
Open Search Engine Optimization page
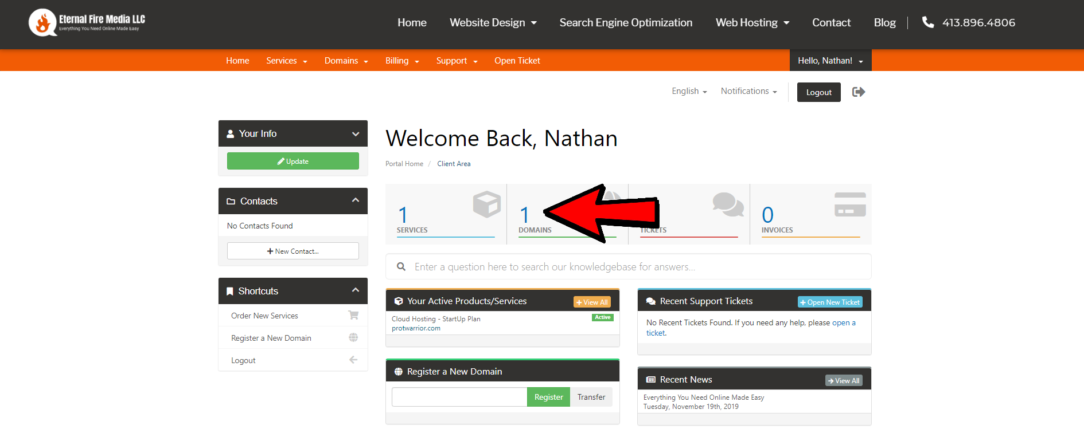626,23
